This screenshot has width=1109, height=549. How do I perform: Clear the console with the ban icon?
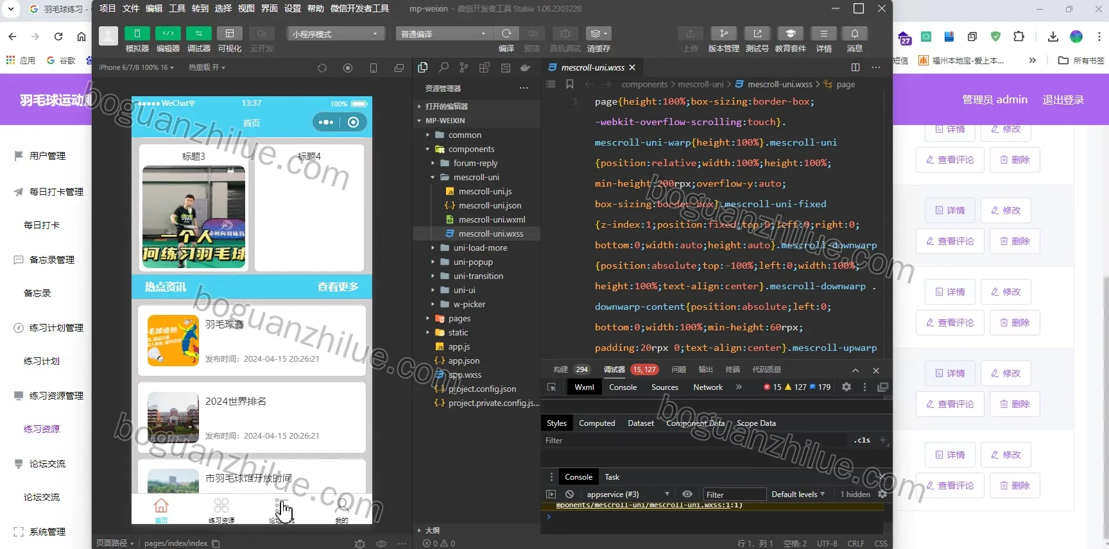(569, 494)
